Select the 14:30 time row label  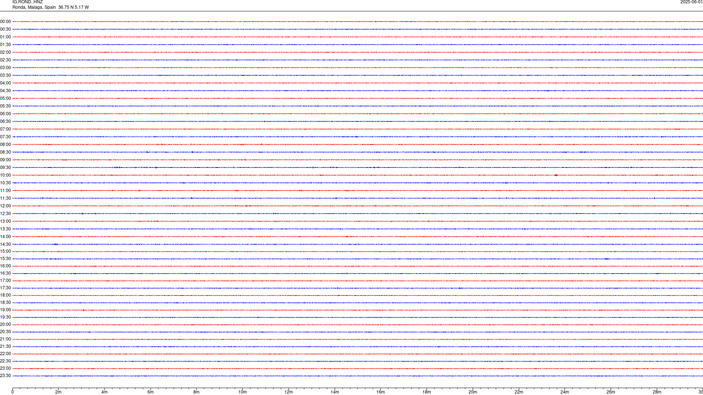point(5,244)
